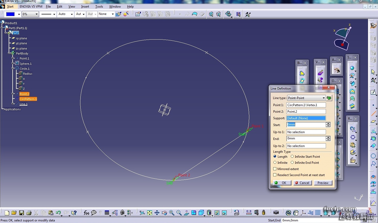The width and height of the screenshot is (378, 223).
Task: Click the Sketcher icon in right toolbar
Action: coord(373,92)
